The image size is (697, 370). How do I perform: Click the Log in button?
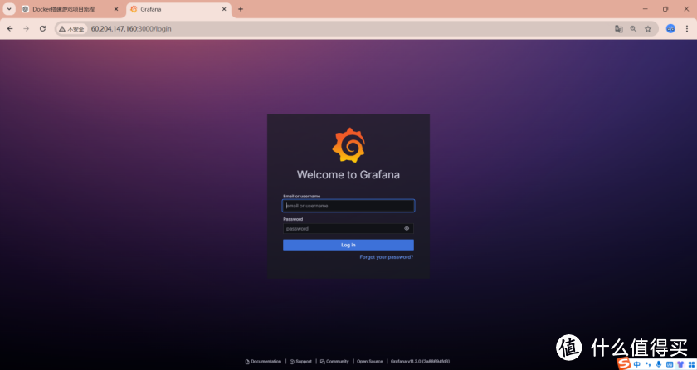pyautogui.click(x=348, y=245)
